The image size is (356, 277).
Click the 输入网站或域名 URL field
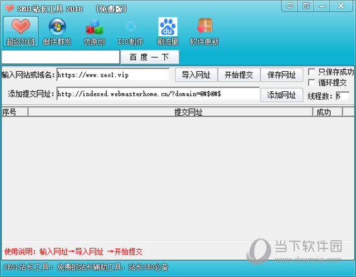coord(113,74)
